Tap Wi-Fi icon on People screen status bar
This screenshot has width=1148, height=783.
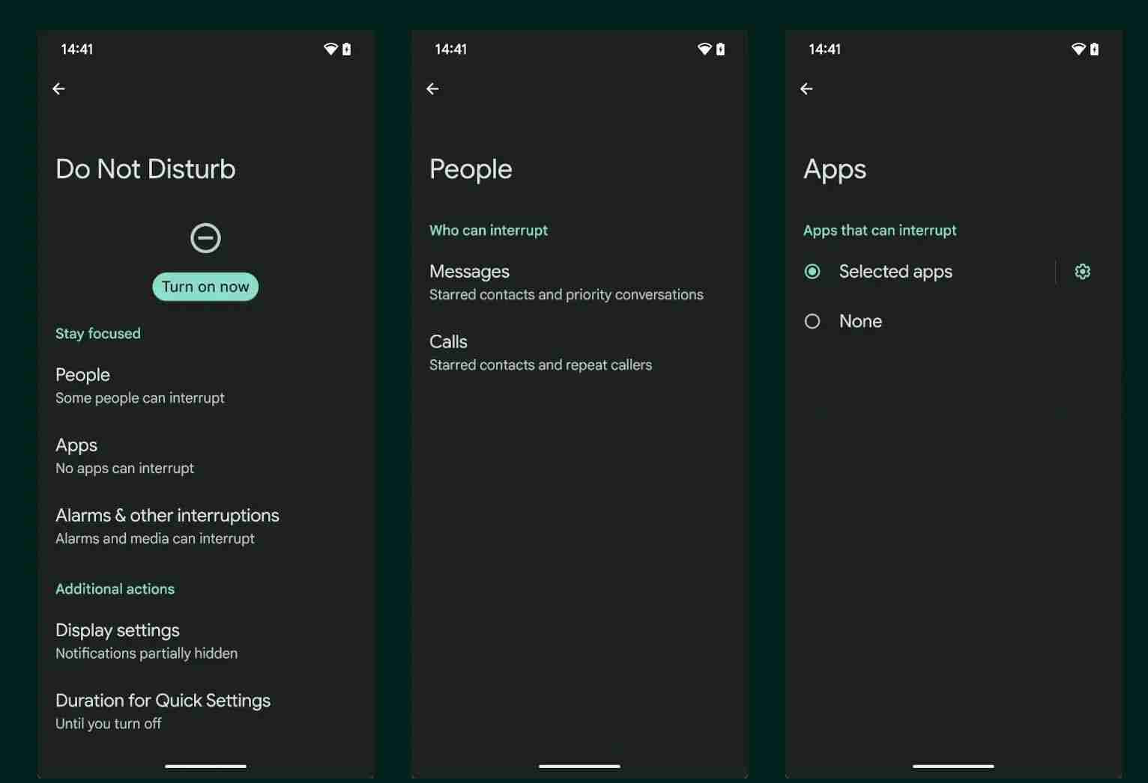[x=704, y=49]
